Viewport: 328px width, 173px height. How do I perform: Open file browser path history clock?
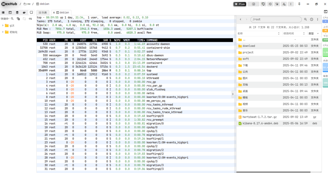click(x=311, y=19)
